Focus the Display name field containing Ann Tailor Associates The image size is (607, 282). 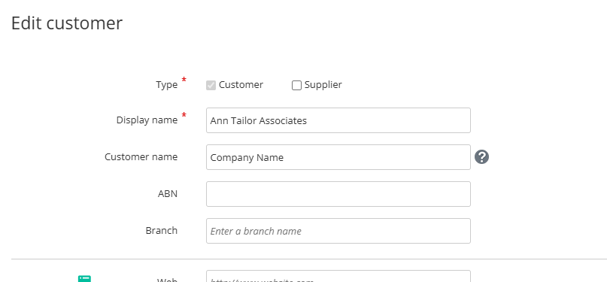pos(338,120)
